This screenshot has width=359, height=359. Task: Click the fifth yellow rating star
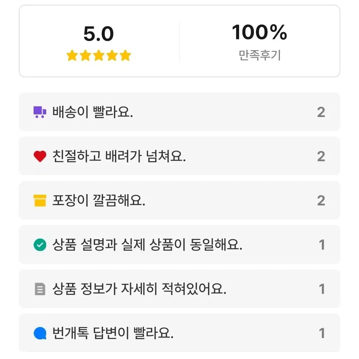point(125,56)
